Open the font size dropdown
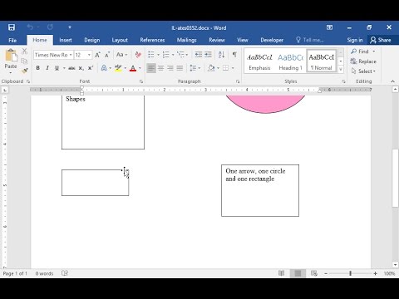This screenshot has width=399, height=299. point(89,55)
